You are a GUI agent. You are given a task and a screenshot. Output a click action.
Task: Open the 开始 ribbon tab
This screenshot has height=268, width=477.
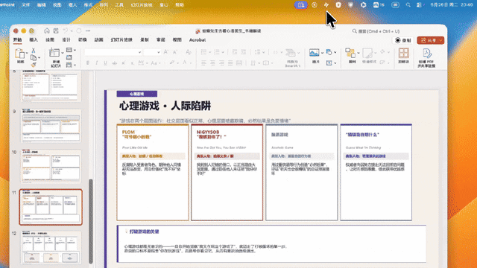17,40
